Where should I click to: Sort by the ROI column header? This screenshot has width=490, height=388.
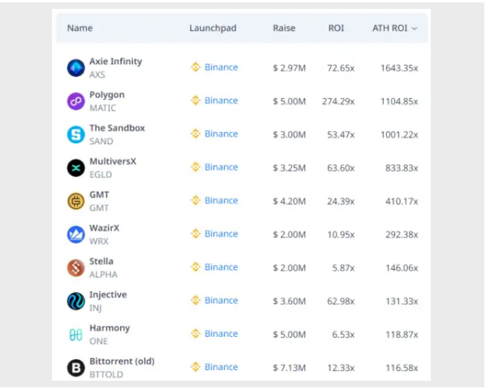[336, 28]
